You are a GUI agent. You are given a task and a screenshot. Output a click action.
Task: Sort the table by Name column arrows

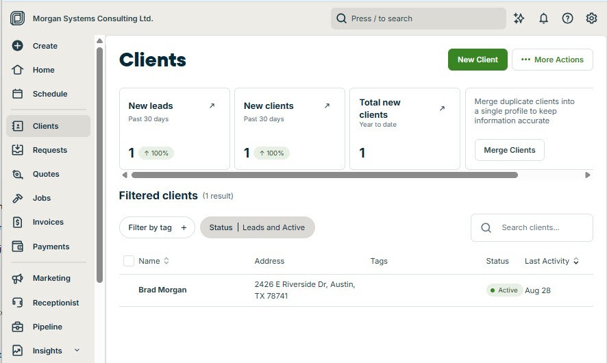point(166,261)
